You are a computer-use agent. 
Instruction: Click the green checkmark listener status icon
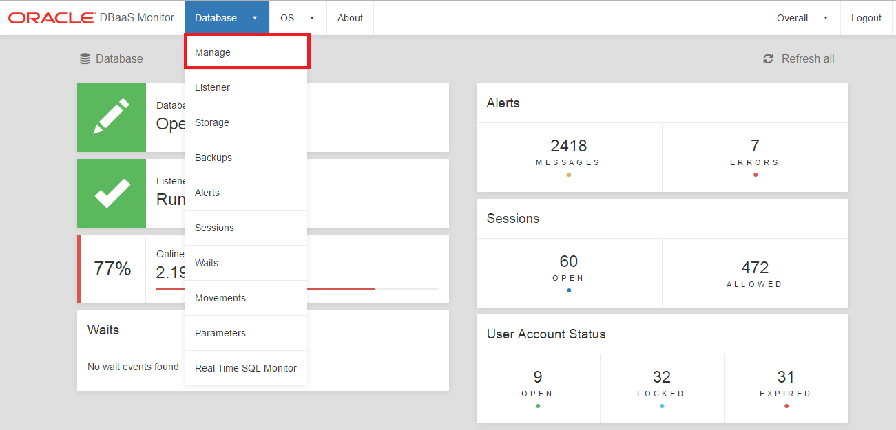[x=112, y=193]
